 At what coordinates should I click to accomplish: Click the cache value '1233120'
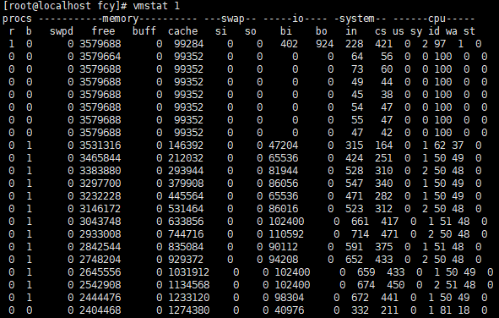click(189, 298)
